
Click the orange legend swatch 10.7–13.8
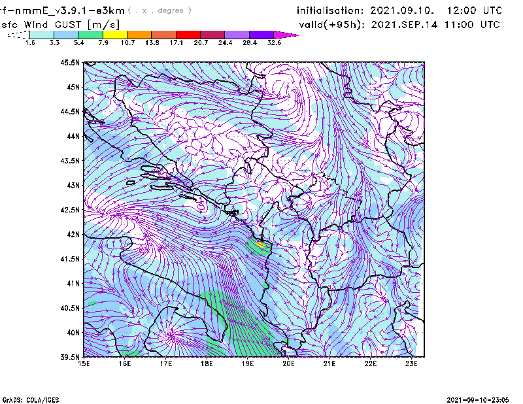point(139,35)
